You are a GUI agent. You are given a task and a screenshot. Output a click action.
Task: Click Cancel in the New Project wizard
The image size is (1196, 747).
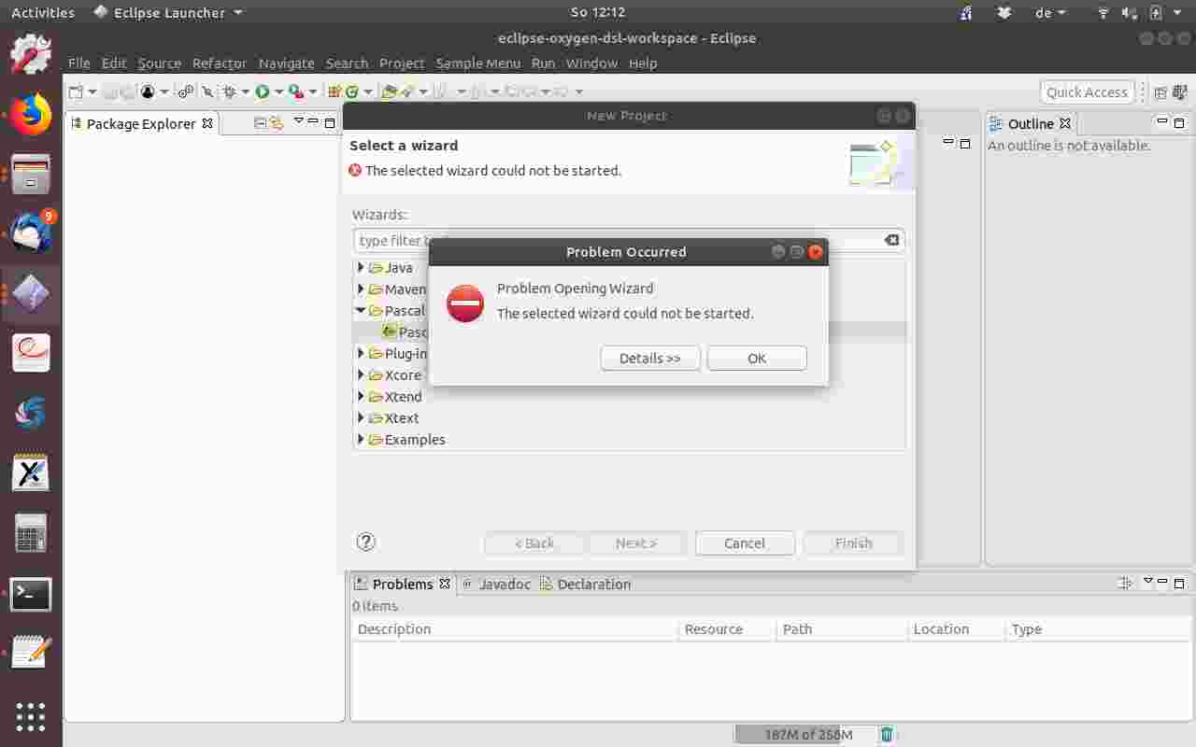pos(745,543)
